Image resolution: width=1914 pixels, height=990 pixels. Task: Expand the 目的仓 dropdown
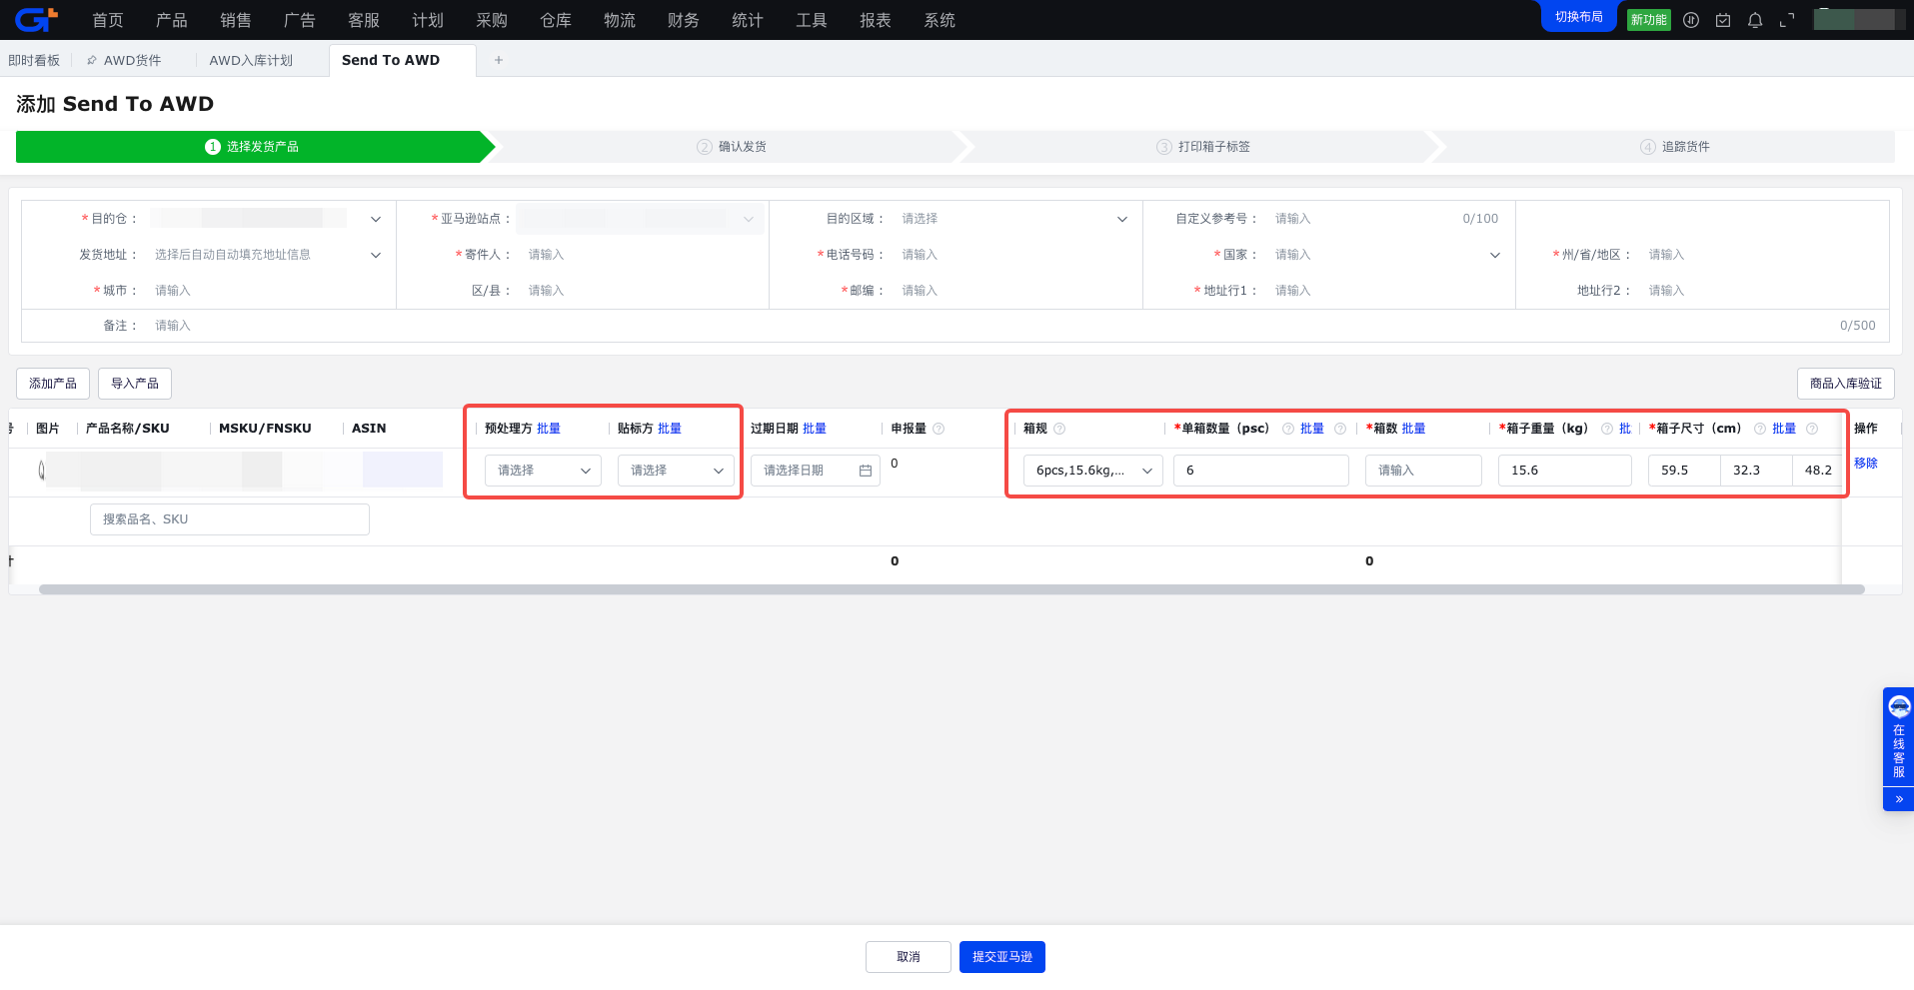(x=376, y=219)
